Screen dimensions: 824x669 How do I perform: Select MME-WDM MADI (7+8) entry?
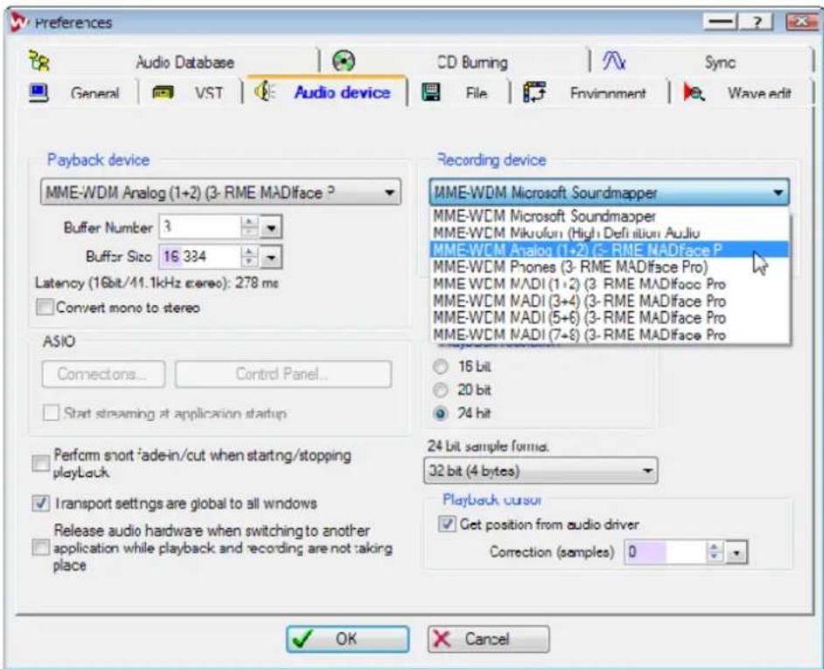610,335
